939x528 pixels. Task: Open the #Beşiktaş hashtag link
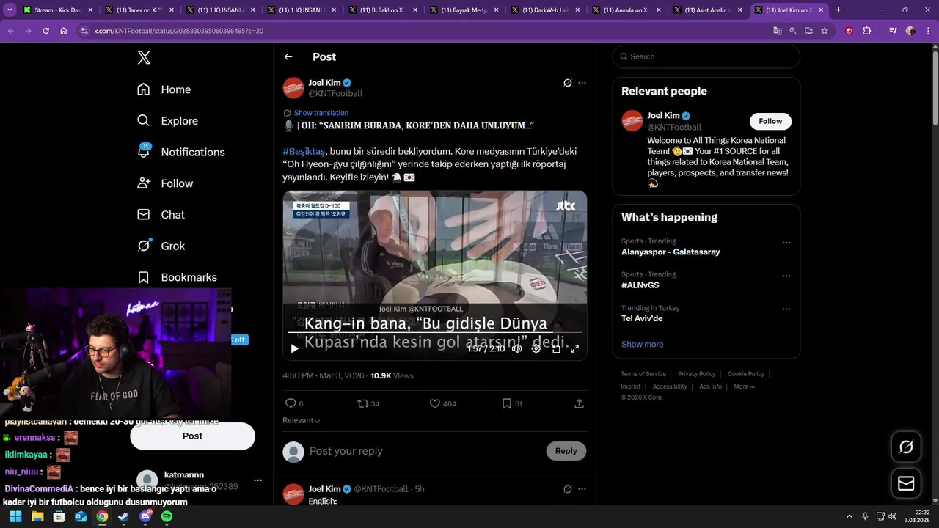coord(304,151)
